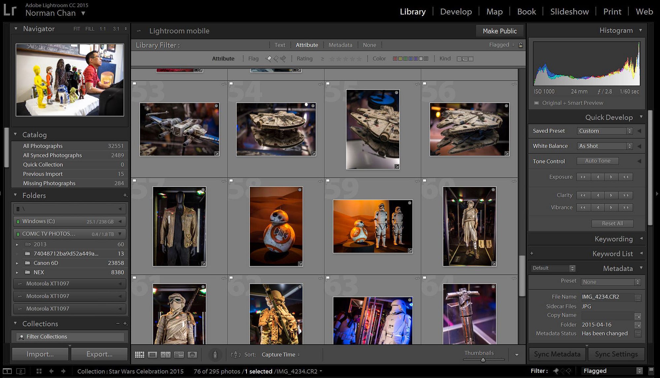The height and width of the screenshot is (378, 660).
Task: Click the Import... button
Action: pyautogui.click(x=40, y=354)
